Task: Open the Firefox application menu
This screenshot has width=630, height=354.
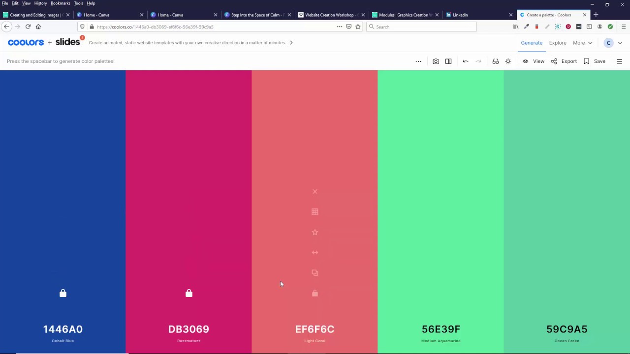Action: click(624, 27)
